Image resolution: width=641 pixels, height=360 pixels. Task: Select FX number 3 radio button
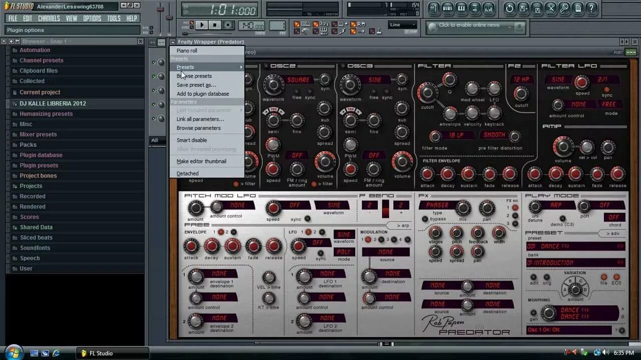tap(515, 223)
